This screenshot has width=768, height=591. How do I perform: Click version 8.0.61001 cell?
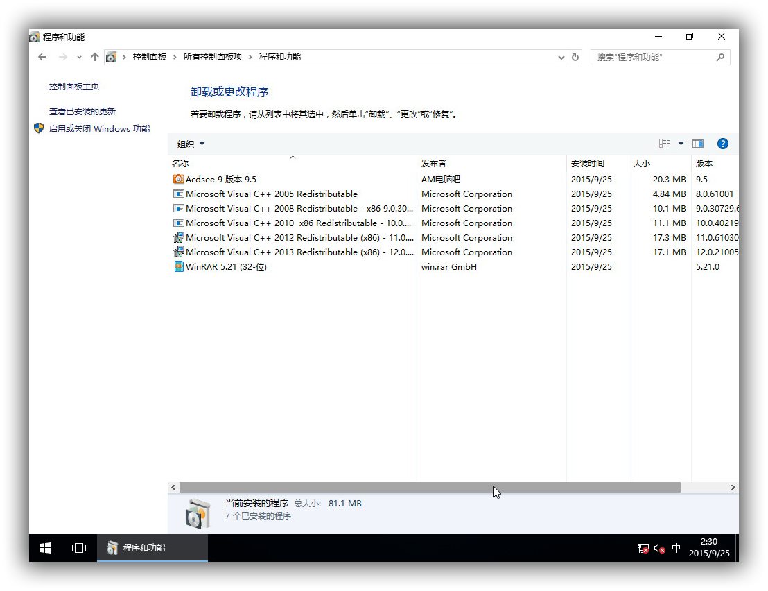(715, 194)
